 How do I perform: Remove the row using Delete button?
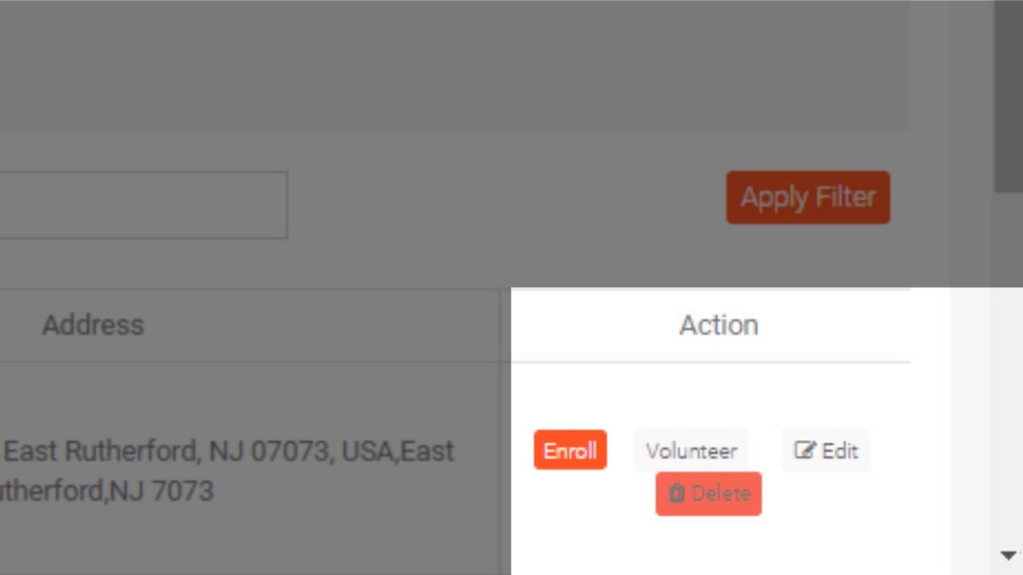click(x=708, y=494)
